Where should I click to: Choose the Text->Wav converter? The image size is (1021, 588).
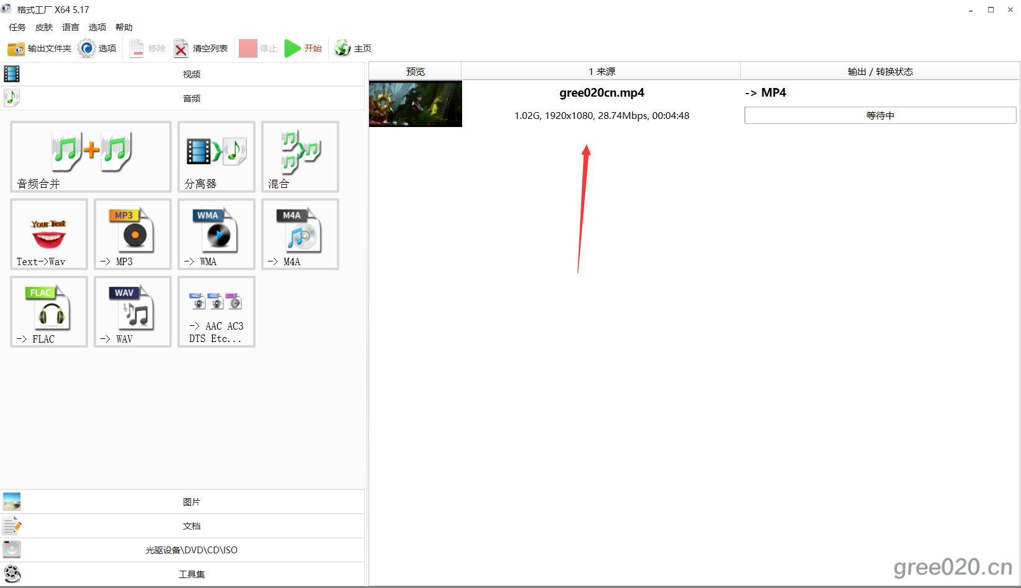tap(48, 234)
